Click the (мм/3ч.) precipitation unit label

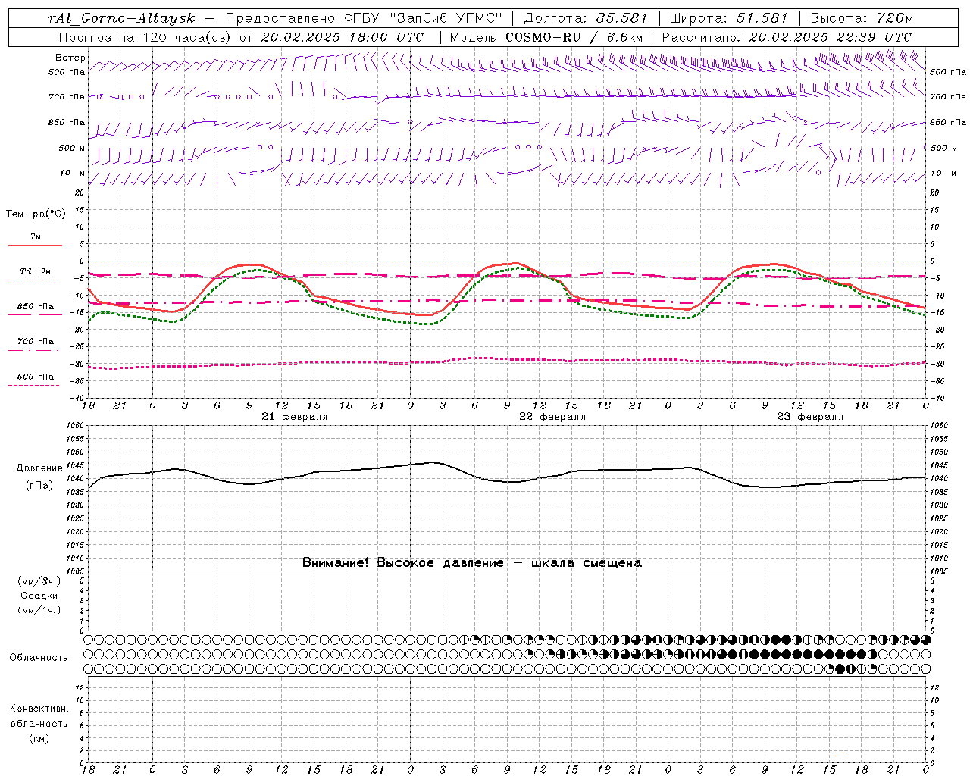(39, 582)
